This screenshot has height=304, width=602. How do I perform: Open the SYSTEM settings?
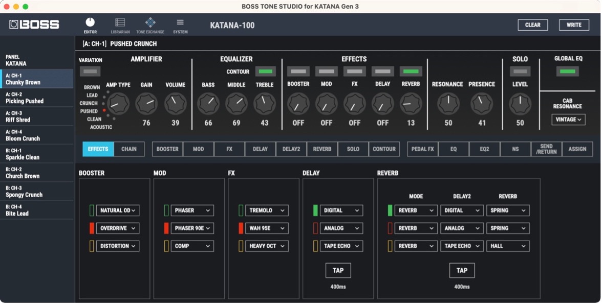point(180,25)
